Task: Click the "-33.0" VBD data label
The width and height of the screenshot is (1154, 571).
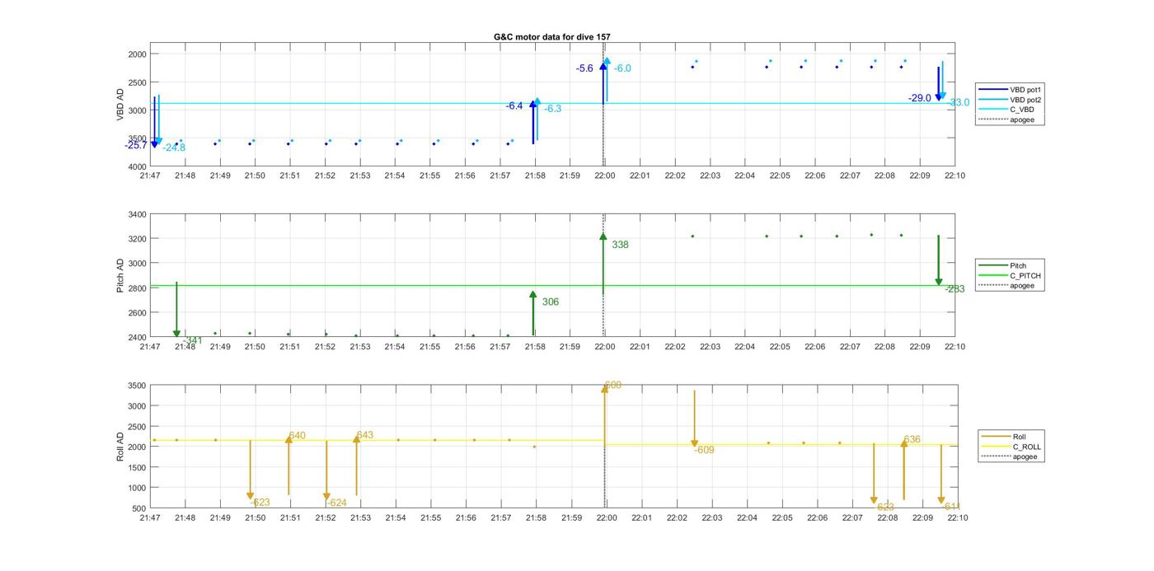Action: point(959,103)
